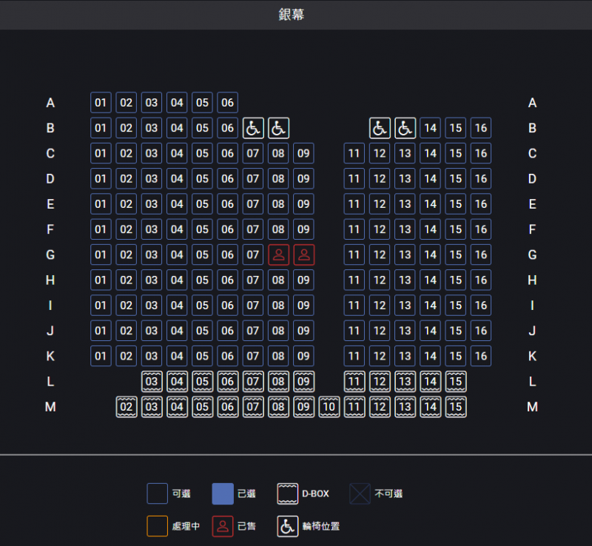This screenshot has width=592, height=546.
Task: Click the sold-seat person icon in the legend
Action: 223,526
